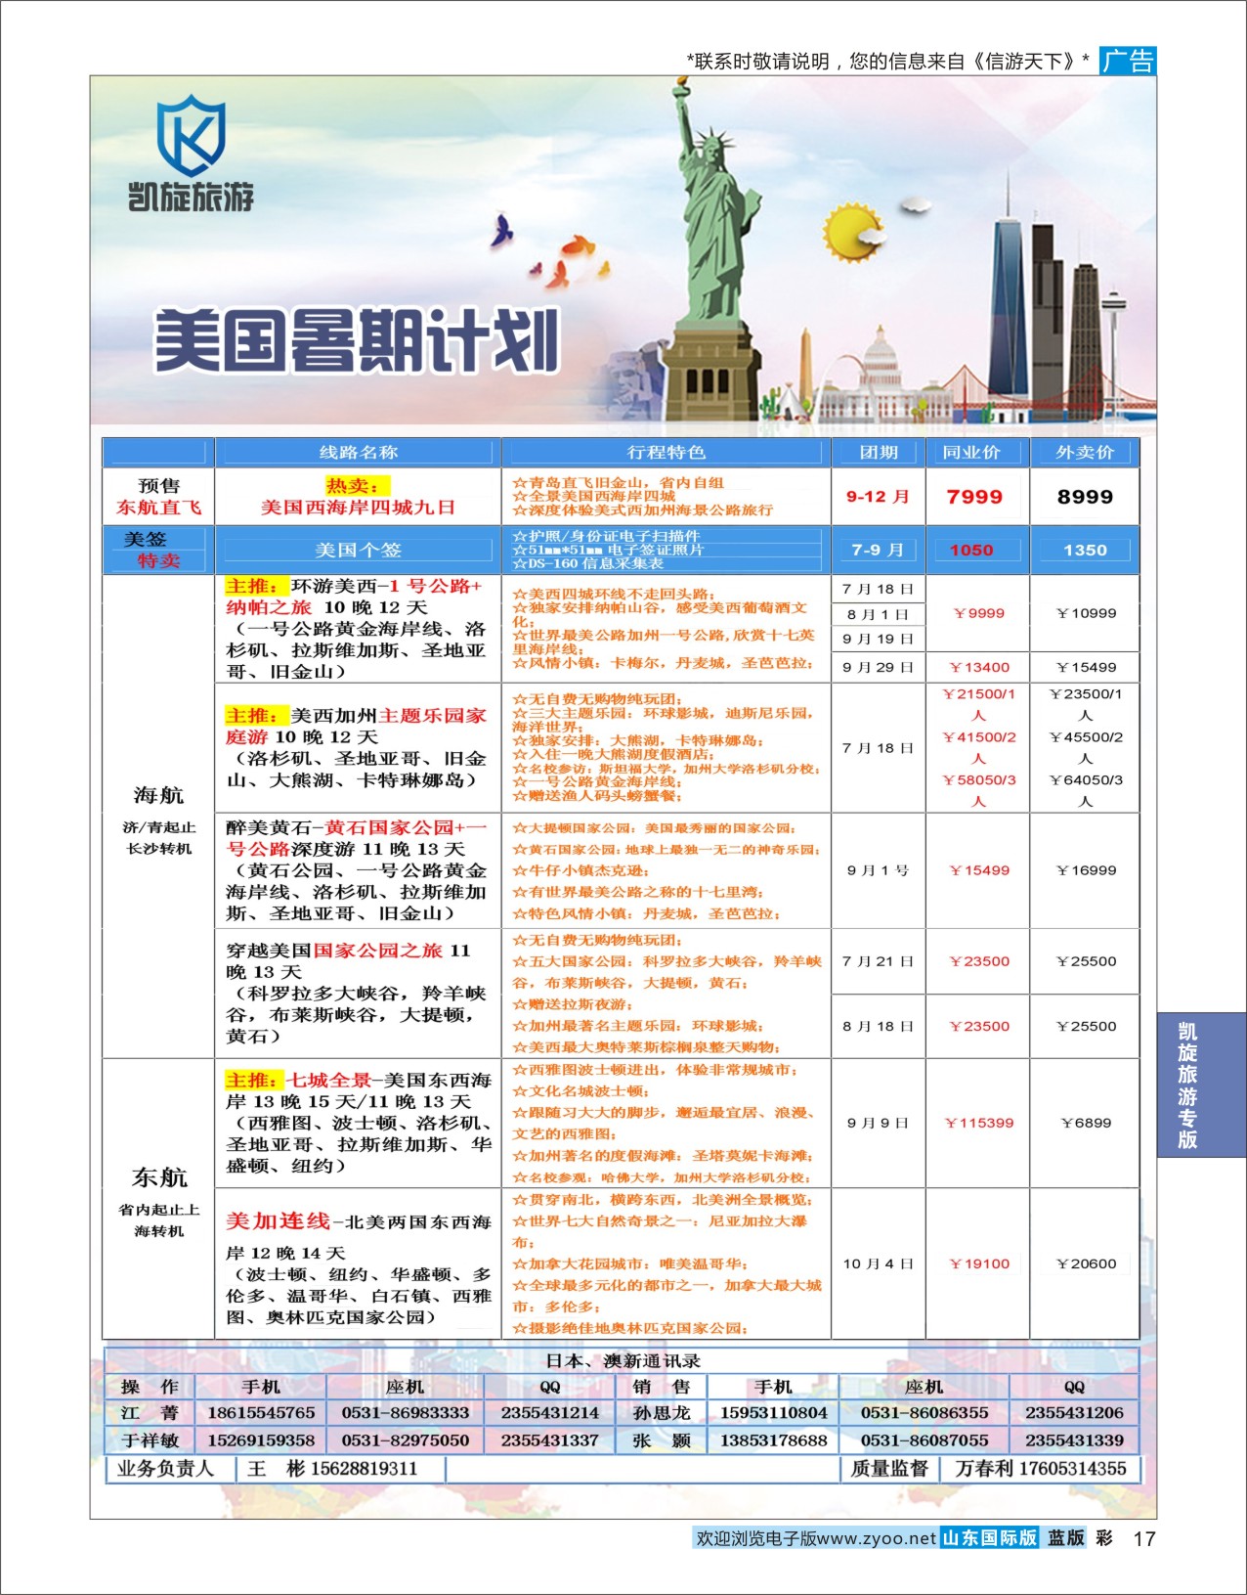Click the '美国个签' visa cell

click(358, 550)
